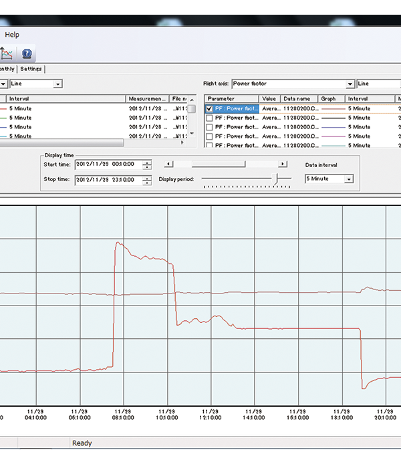Click the display time scrollbar thumb
401x464 pixels.
(x=219, y=164)
